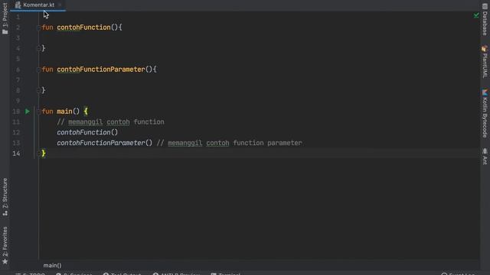Click fold end marker on line 8
This screenshot has width=490, height=275.
click(x=38, y=90)
